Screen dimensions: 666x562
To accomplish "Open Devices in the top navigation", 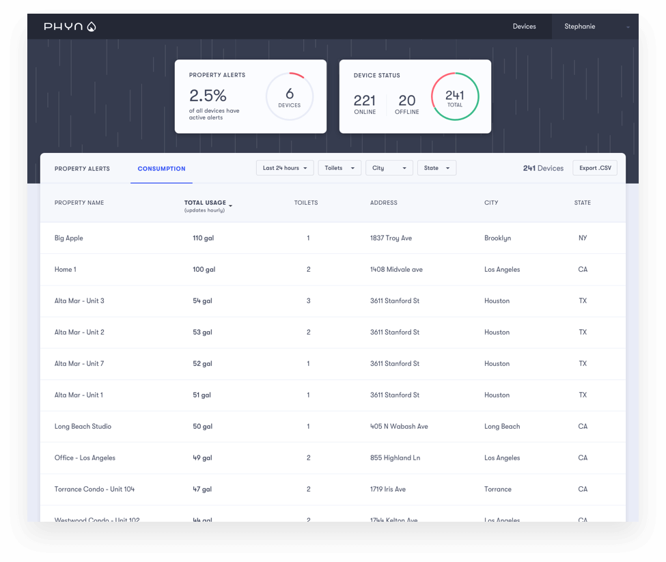I will click(x=524, y=27).
